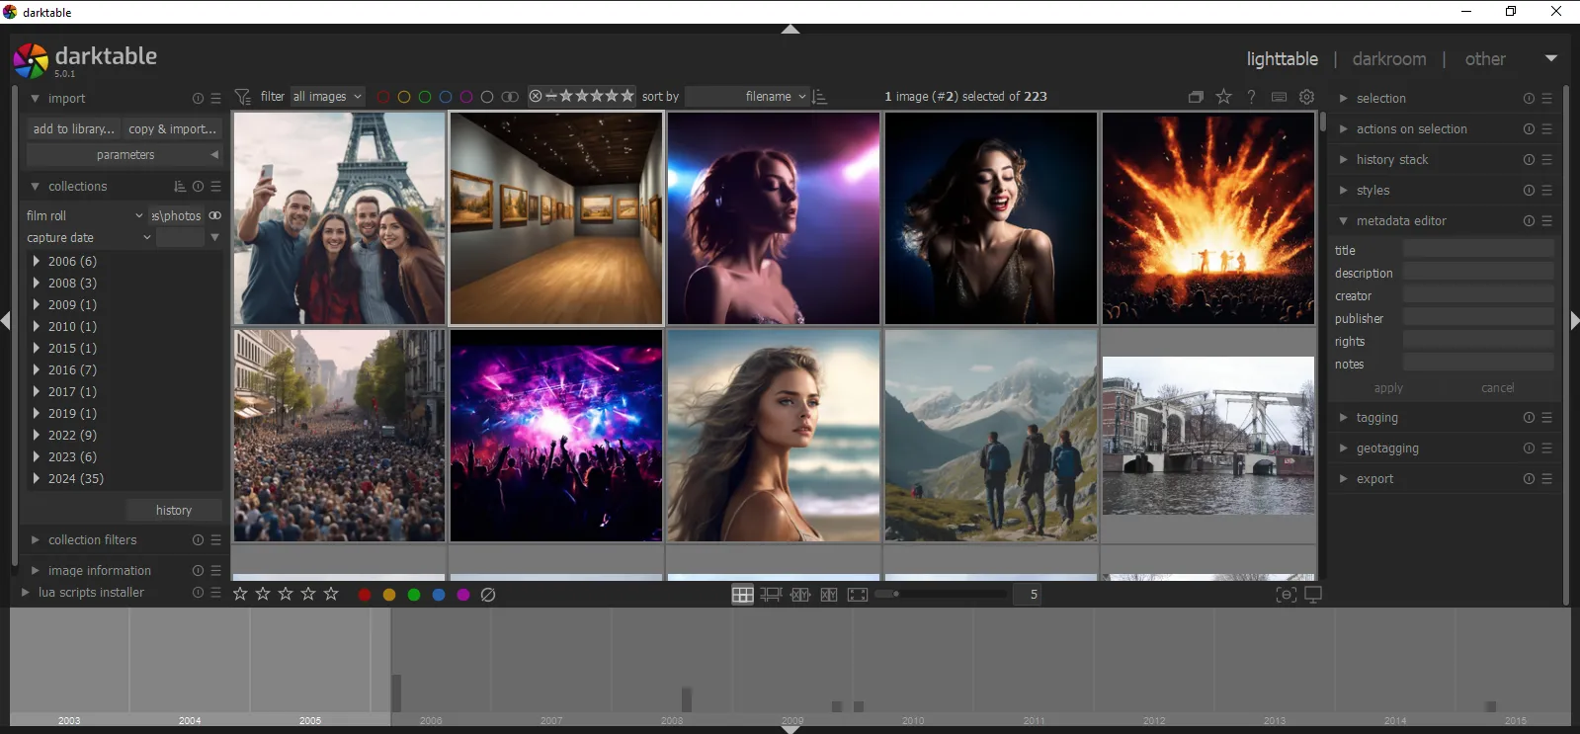Screen dimensions: 1580x734
Task: Open the import module presets menu icon
Action: [x=216, y=99]
